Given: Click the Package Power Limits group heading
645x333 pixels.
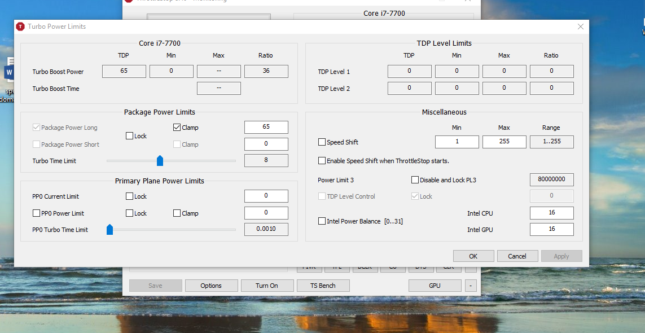Looking at the screenshot, I should click(160, 112).
